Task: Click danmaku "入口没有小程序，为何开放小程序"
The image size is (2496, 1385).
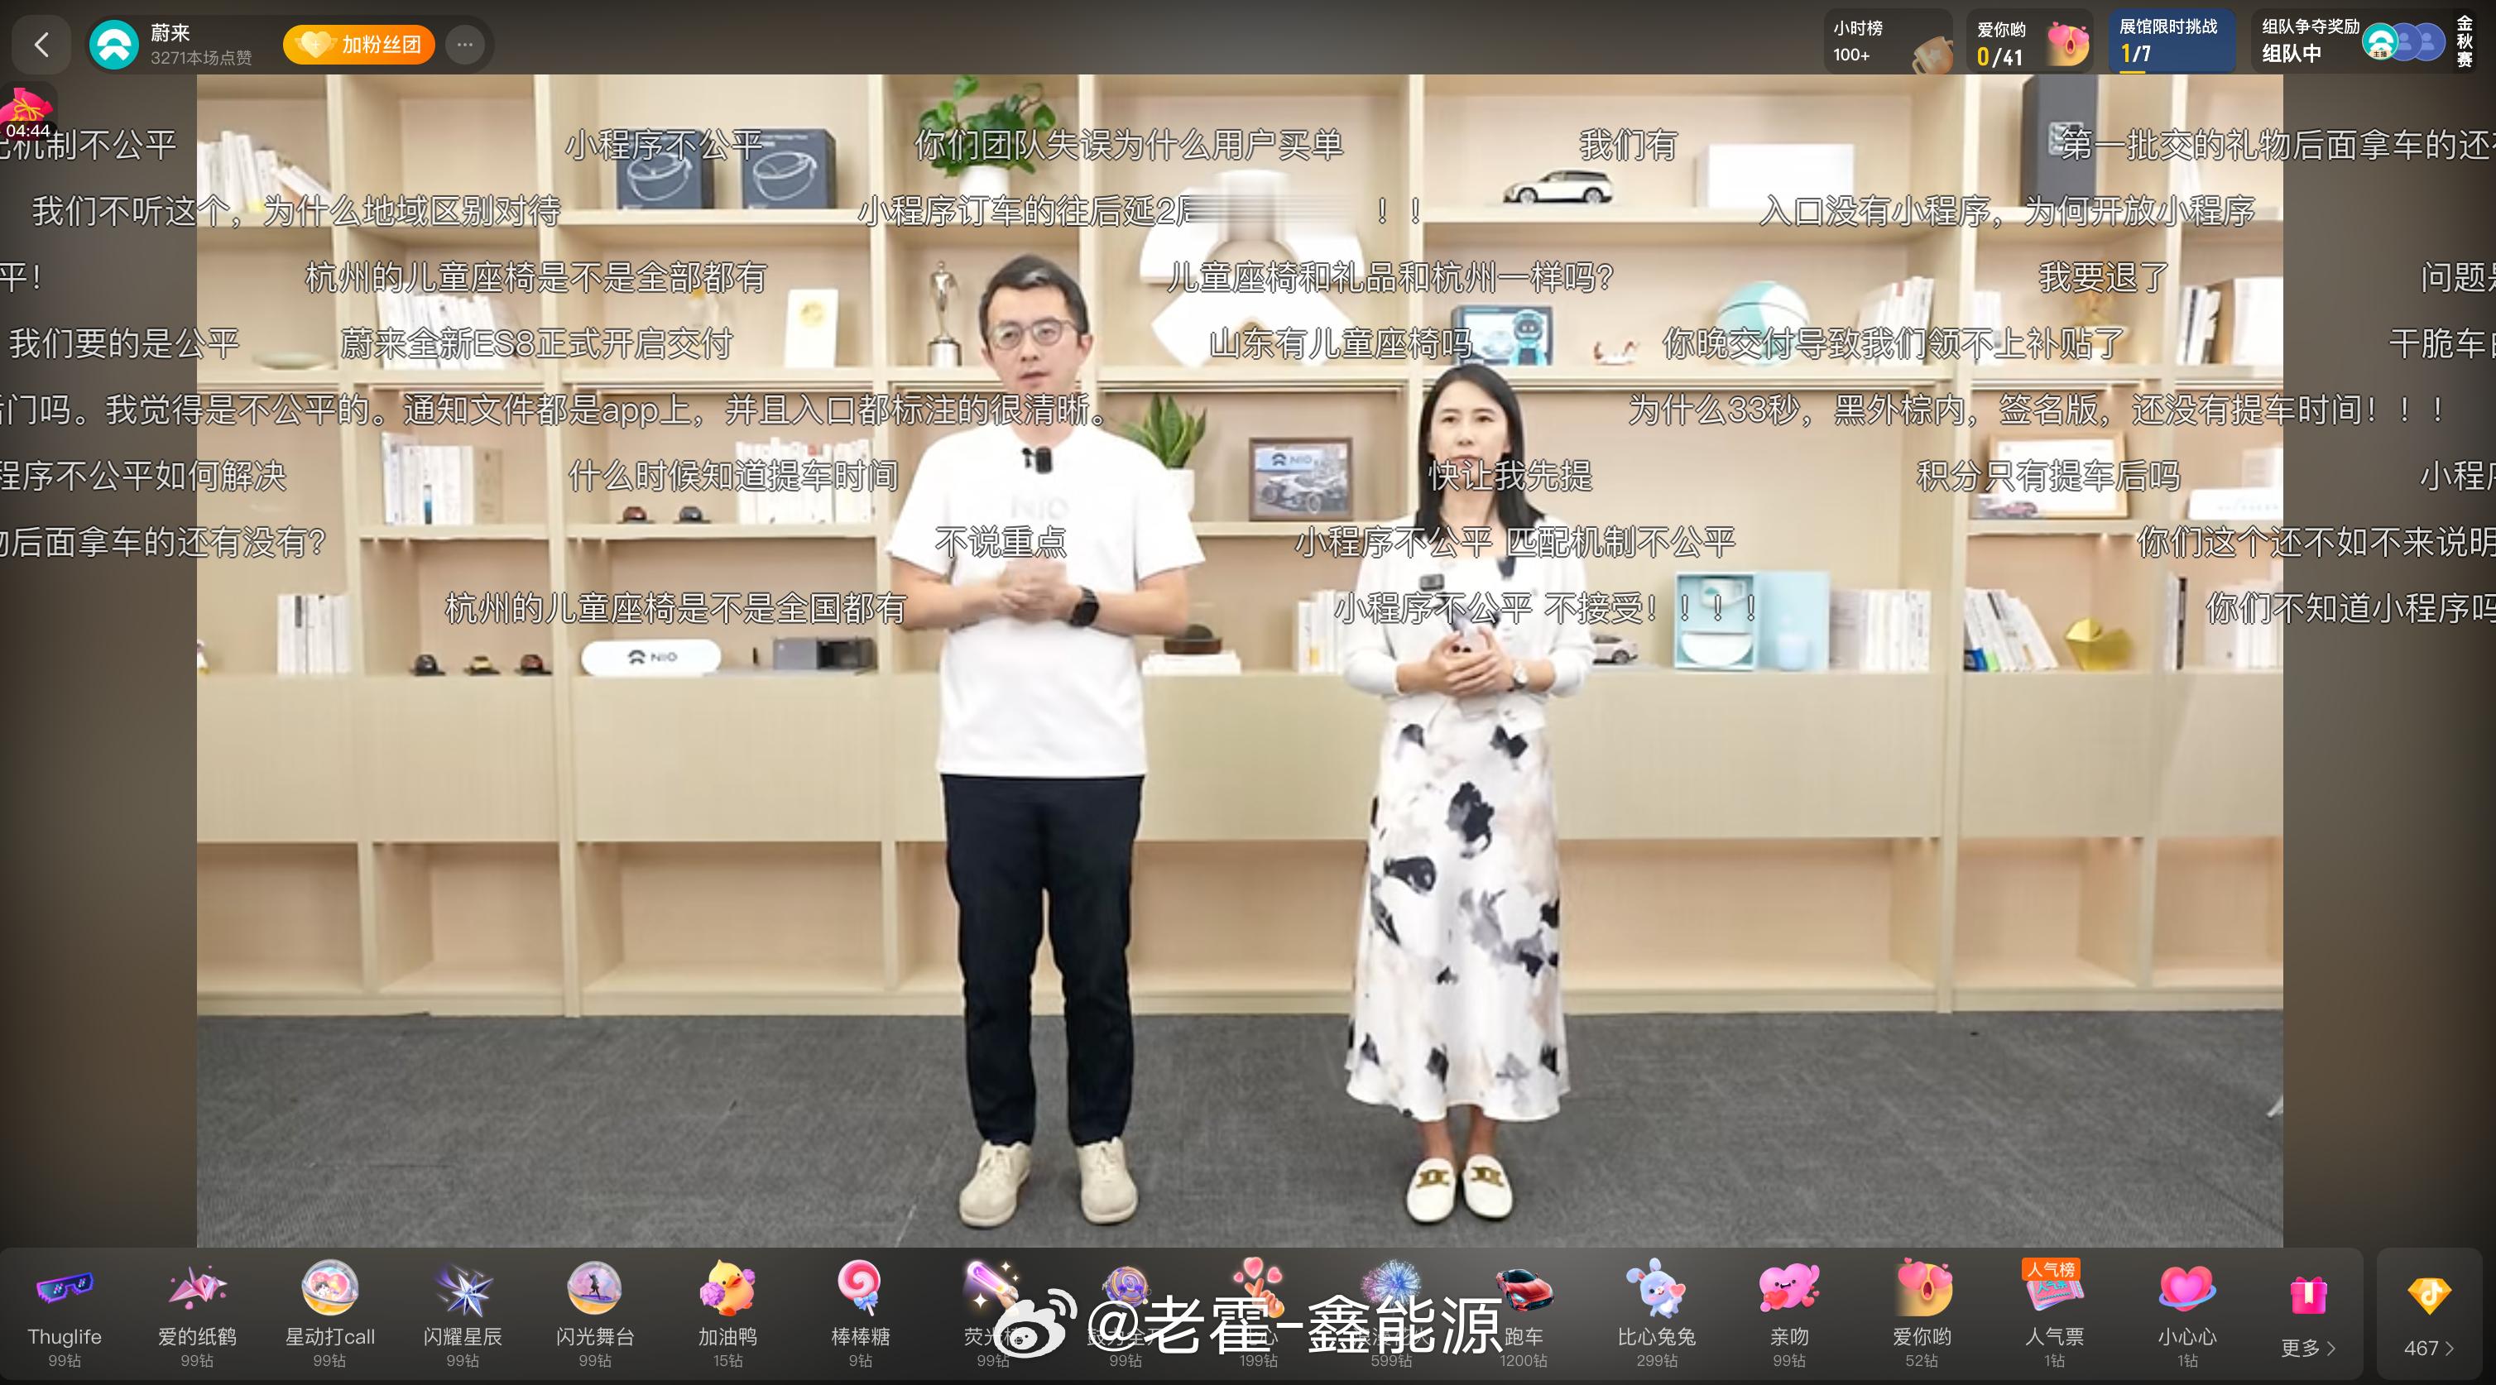Action: click(x=2007, y=211)
